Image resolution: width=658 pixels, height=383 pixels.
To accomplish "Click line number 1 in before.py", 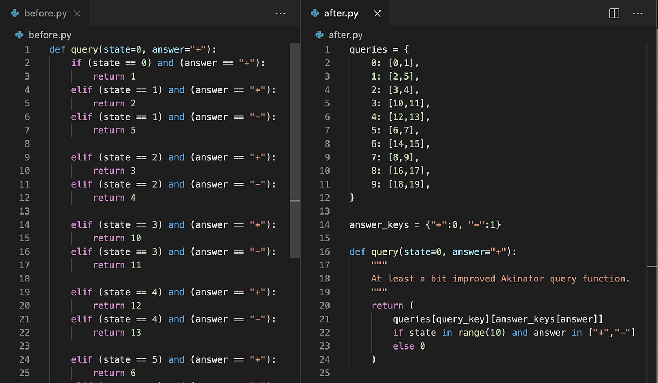I will pyautogui.click(x=27, y=49).
